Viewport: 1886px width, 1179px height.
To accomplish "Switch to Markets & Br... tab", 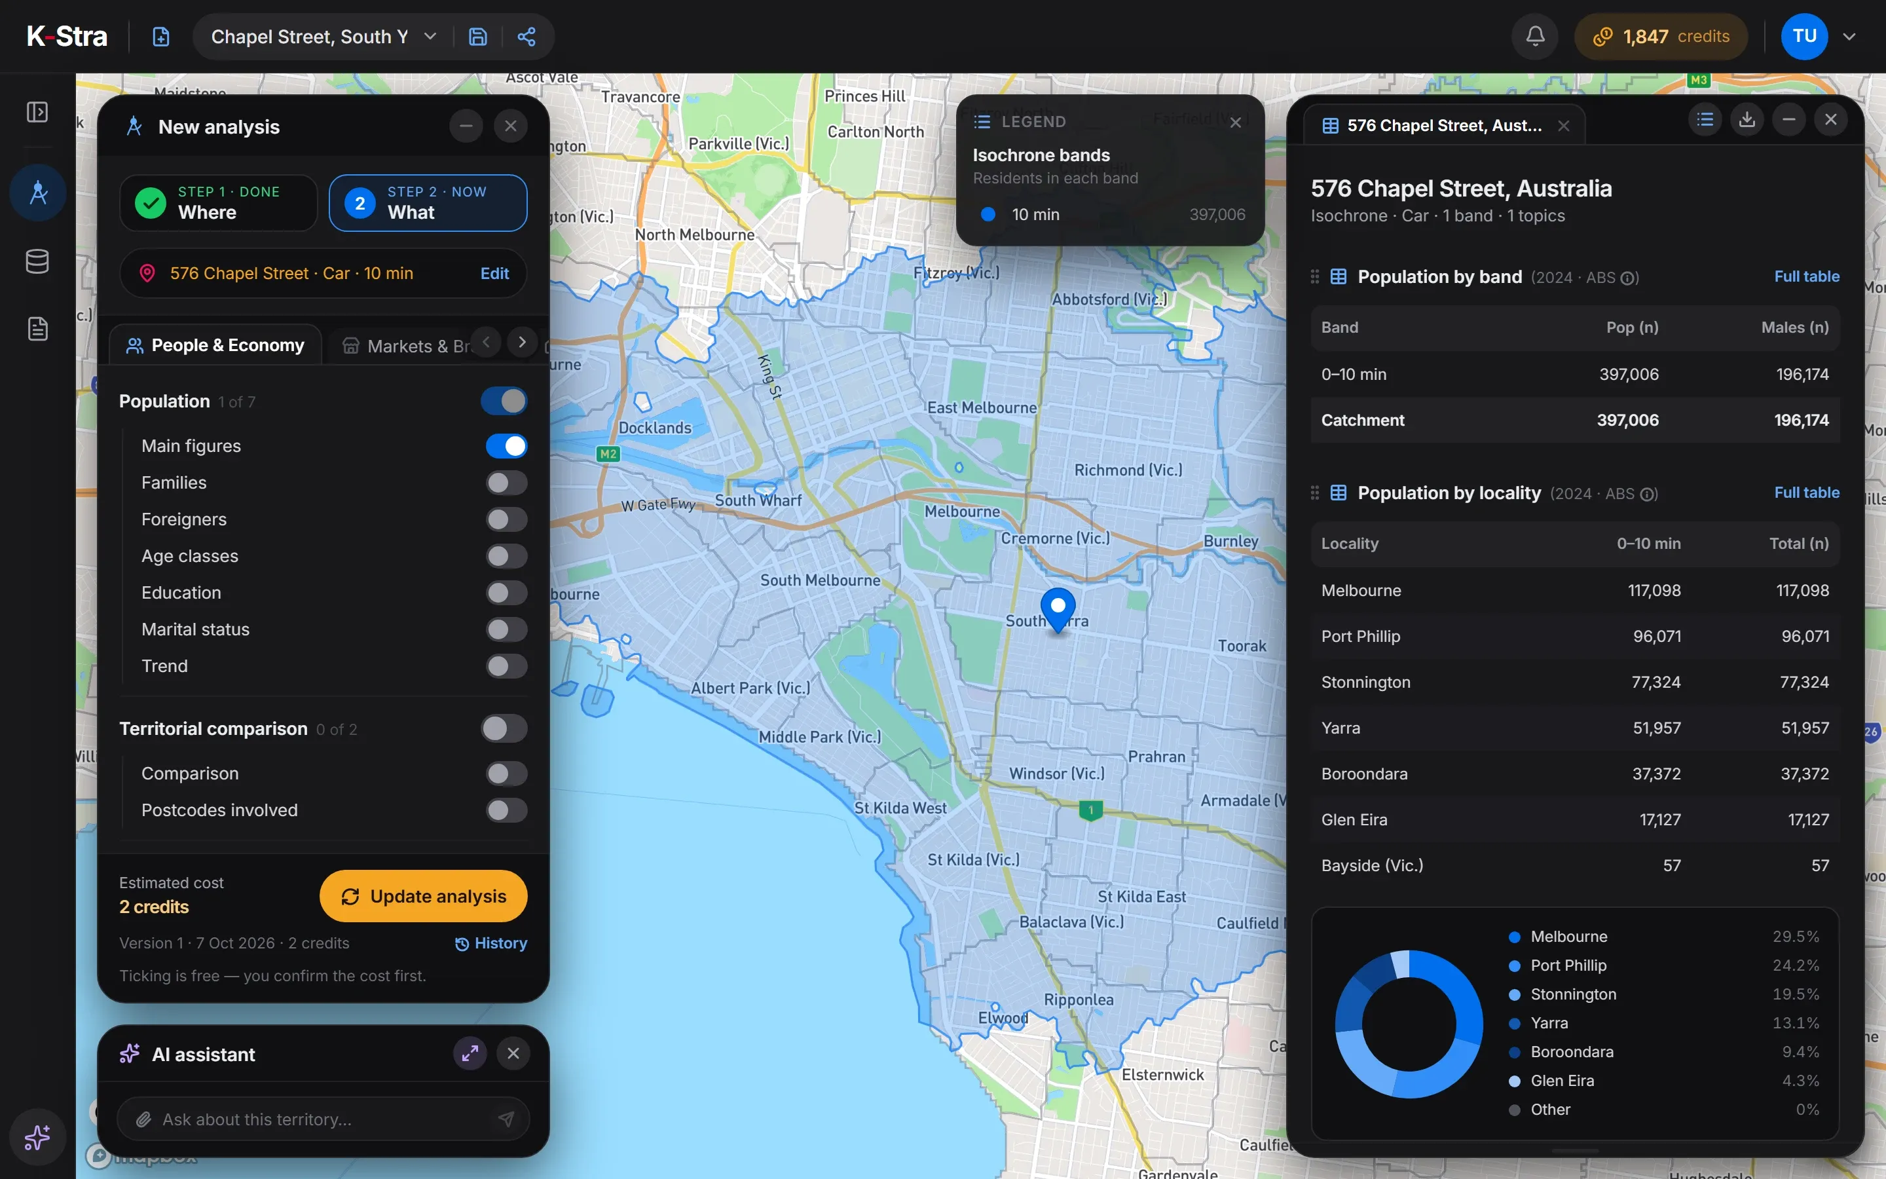I will pyautogui.click(x=407, y=345).
